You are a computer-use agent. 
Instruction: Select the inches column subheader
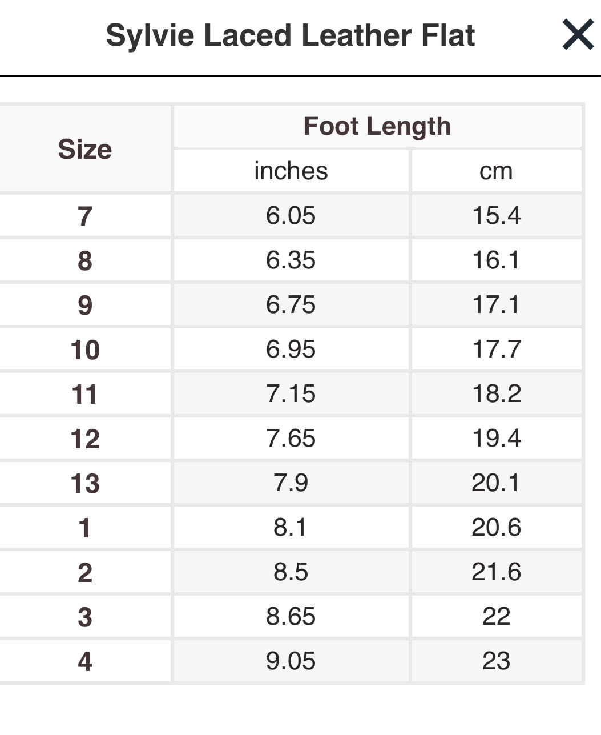tap(291, 171)
